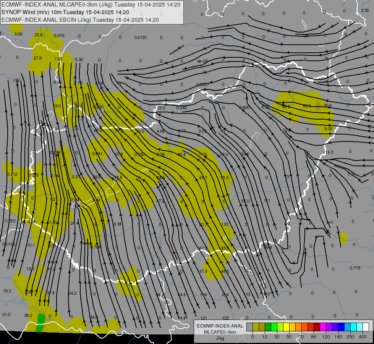Click the ECMWF-INDEX-ANAL legend title

coord(220,326)
